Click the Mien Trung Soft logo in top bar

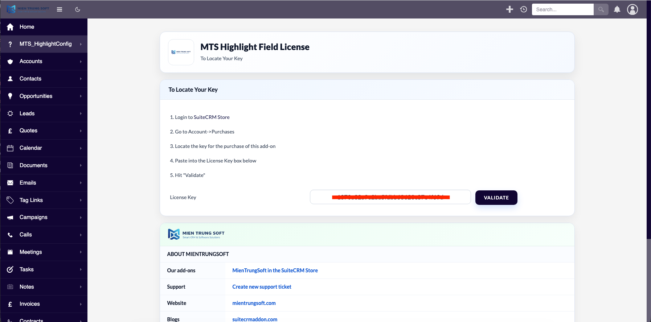click(x=28, y=9)
